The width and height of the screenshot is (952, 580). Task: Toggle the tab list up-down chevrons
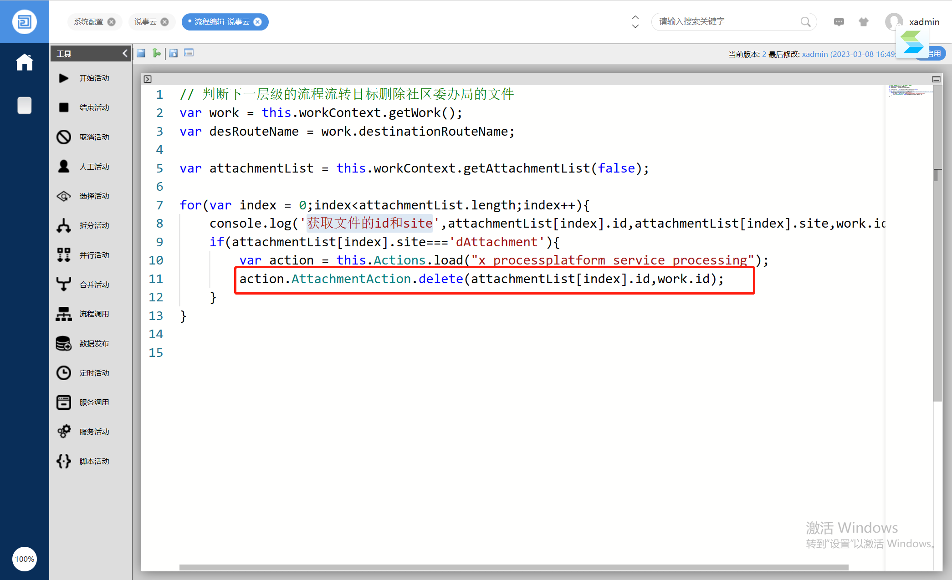[635, 22]
